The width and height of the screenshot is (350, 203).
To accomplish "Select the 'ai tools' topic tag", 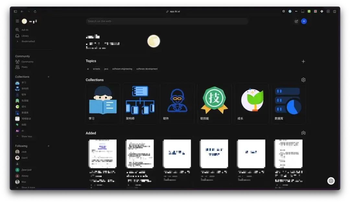I will (97, 69).
